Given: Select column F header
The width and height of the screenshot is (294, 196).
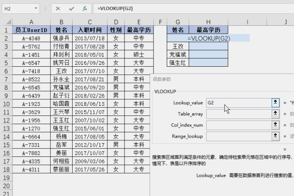Looking at the screenshot, I should [160, 22].
